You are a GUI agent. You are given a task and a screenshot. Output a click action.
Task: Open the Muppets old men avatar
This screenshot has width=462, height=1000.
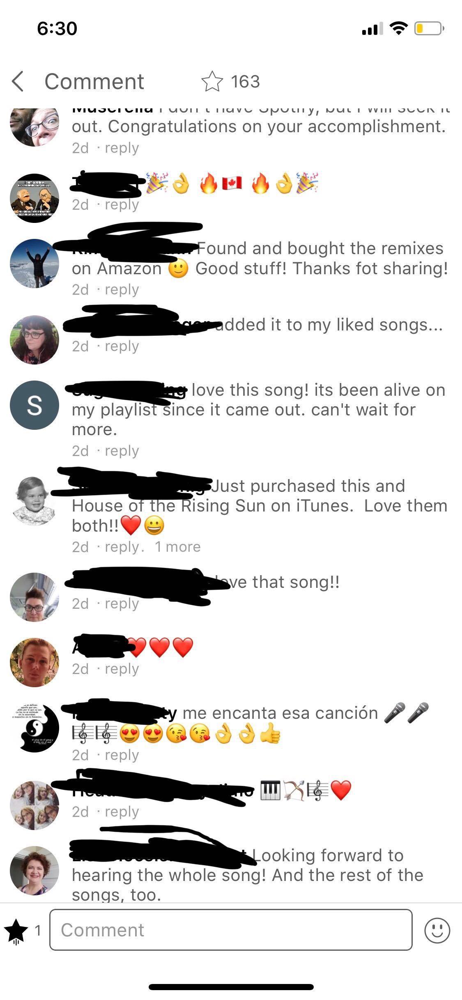[34, 198]
